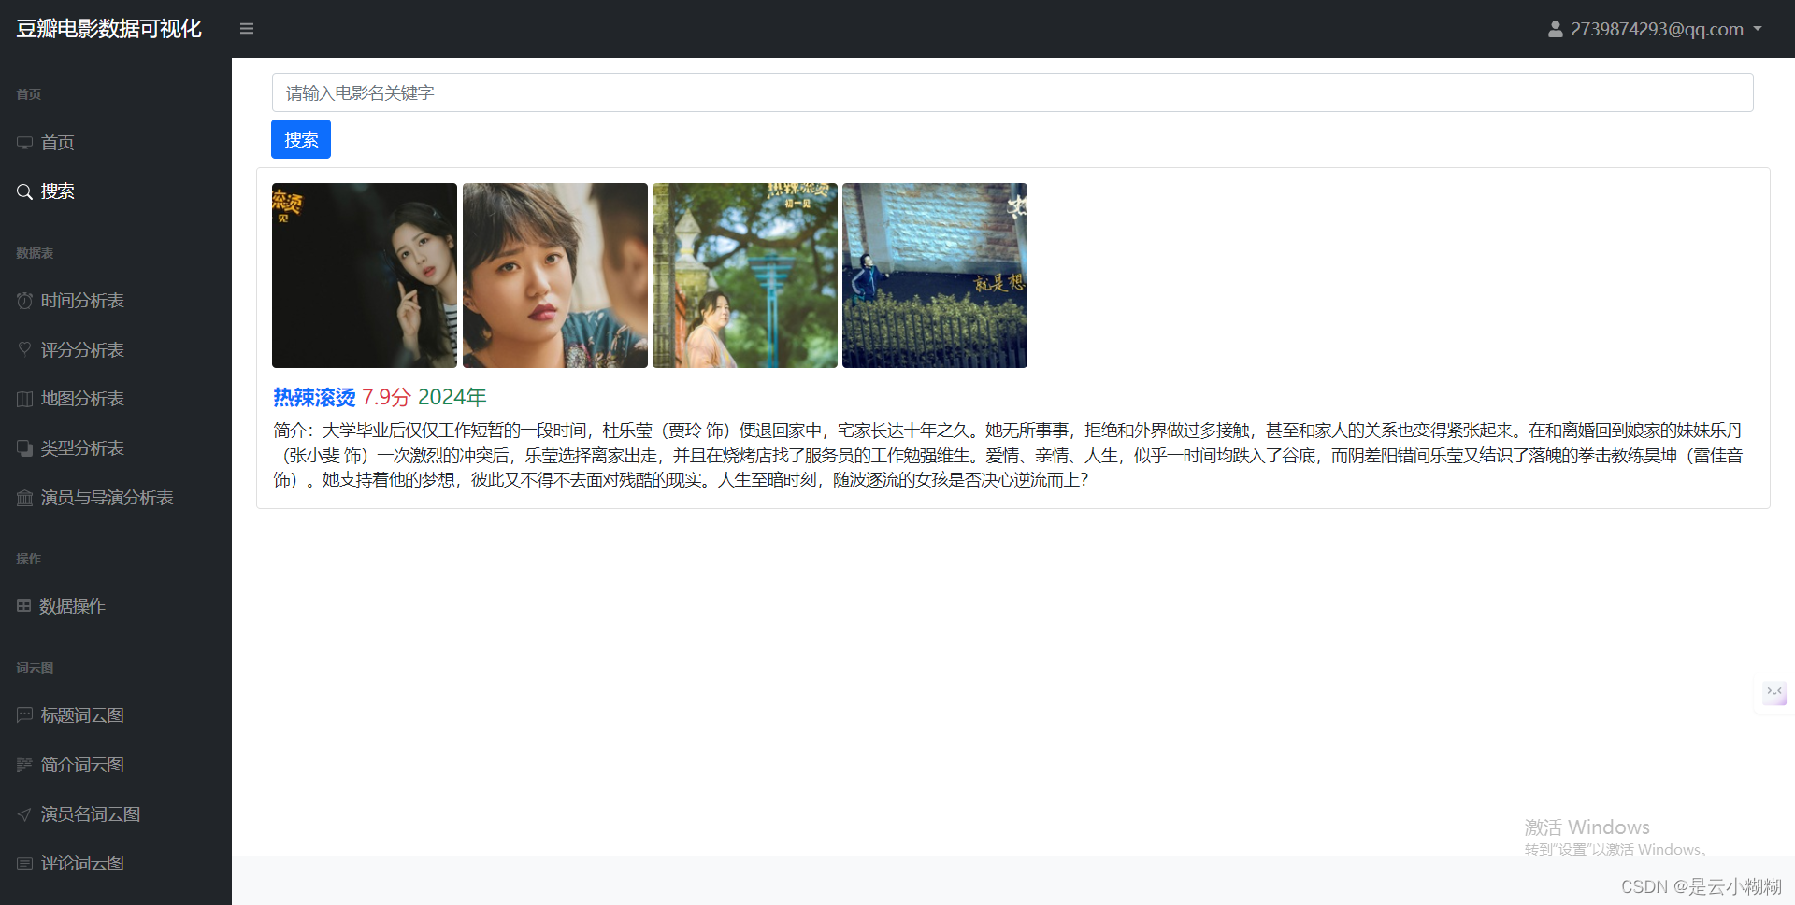Open 评分分析表 page

click(x=82, y=350)
